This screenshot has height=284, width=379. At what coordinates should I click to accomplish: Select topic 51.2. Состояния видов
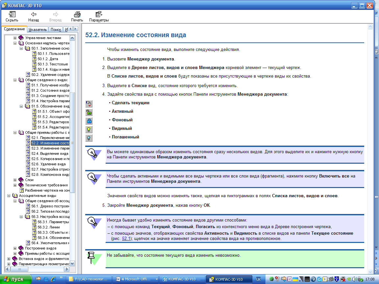tap(50, 91)
